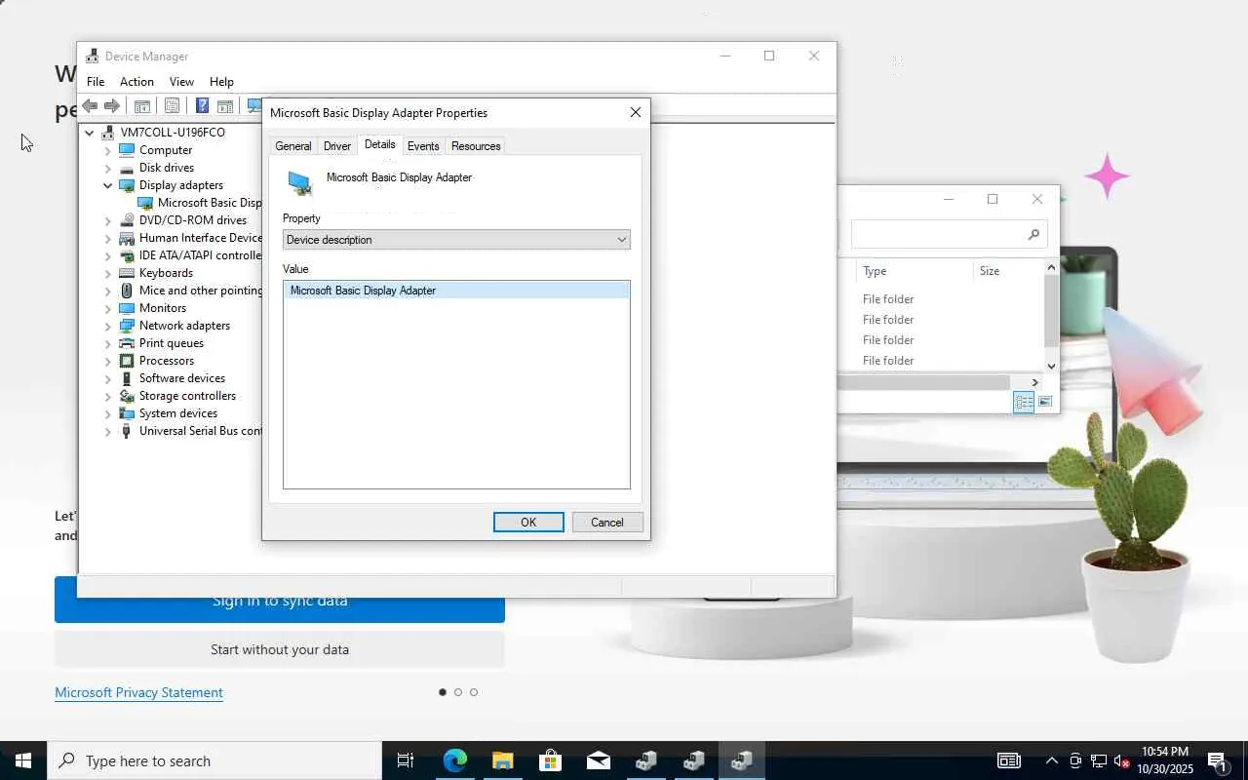This screenshot has height=780, width=1248.
Task: Click the File Explorer vertical scrollbar down arrow
Action: 1051,366
